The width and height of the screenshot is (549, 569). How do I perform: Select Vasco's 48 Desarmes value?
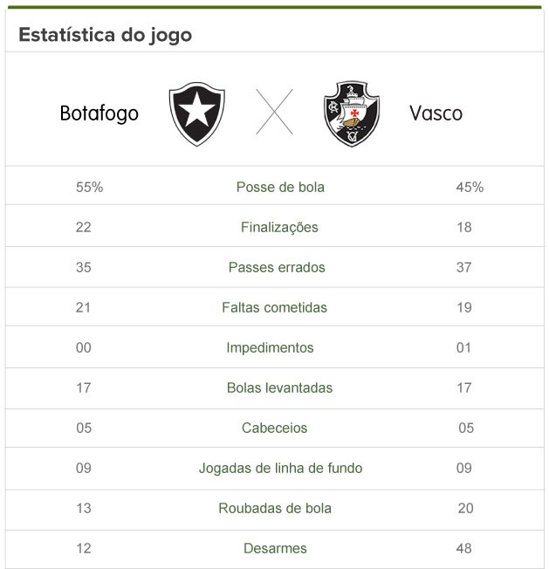(x=463, y=549)
